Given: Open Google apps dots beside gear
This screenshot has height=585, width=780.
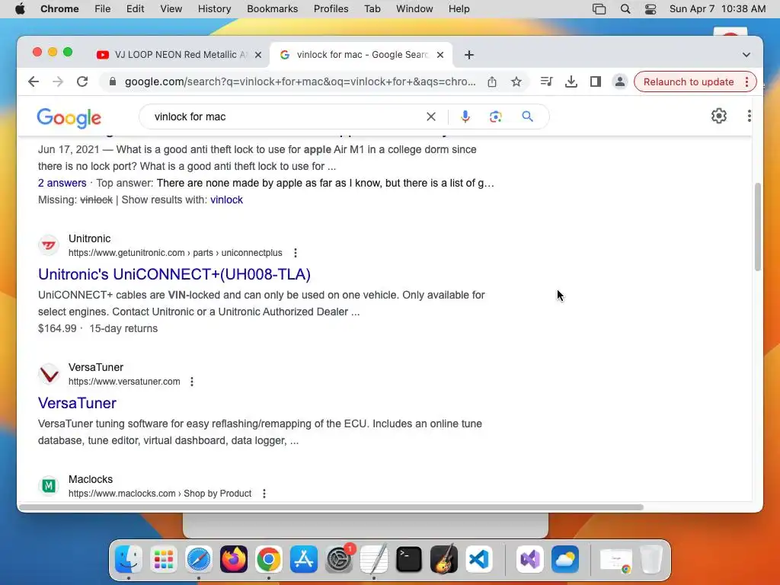Looking at the screenshot, I should tap(750, 116).
